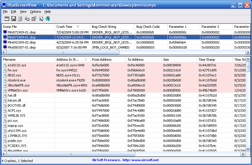The image size is (252, 165).
Task: Click the Save Selected Items floppy icon
Action: point(13,19)
